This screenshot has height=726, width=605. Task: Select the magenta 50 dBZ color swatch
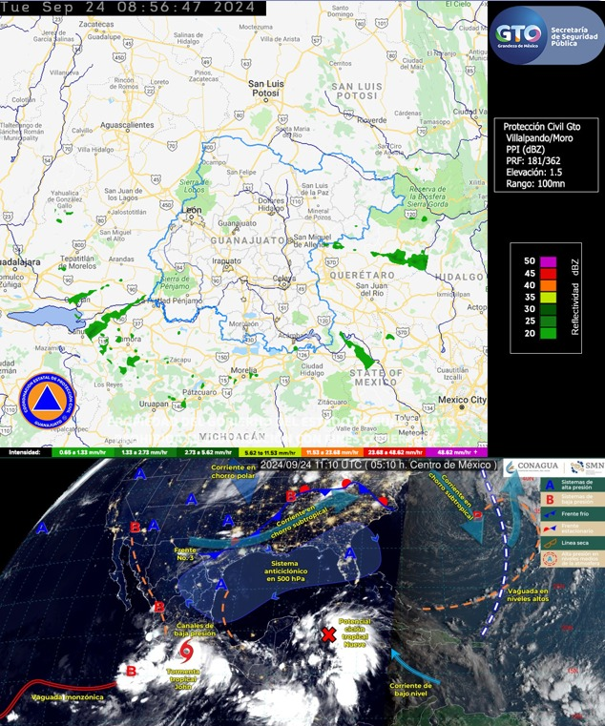click(548, 261)
